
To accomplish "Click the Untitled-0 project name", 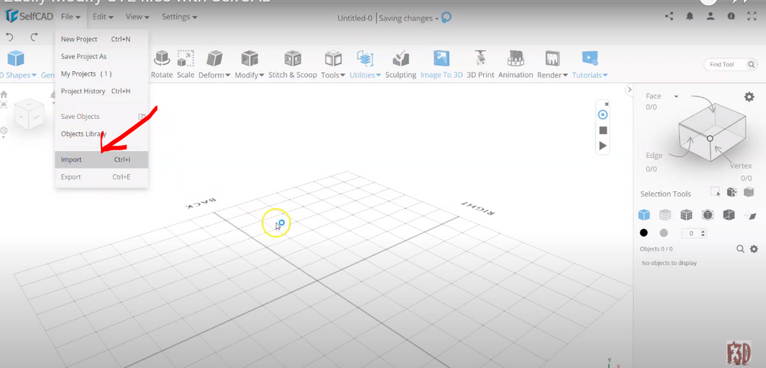I will [355, 18].
